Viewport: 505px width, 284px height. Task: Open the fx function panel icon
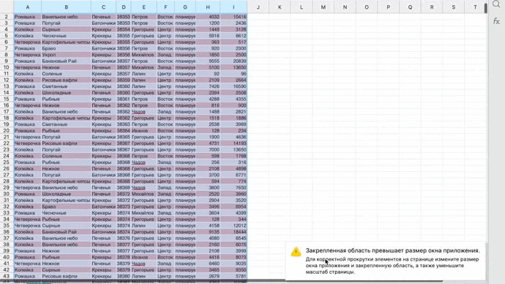coord(496,21)
